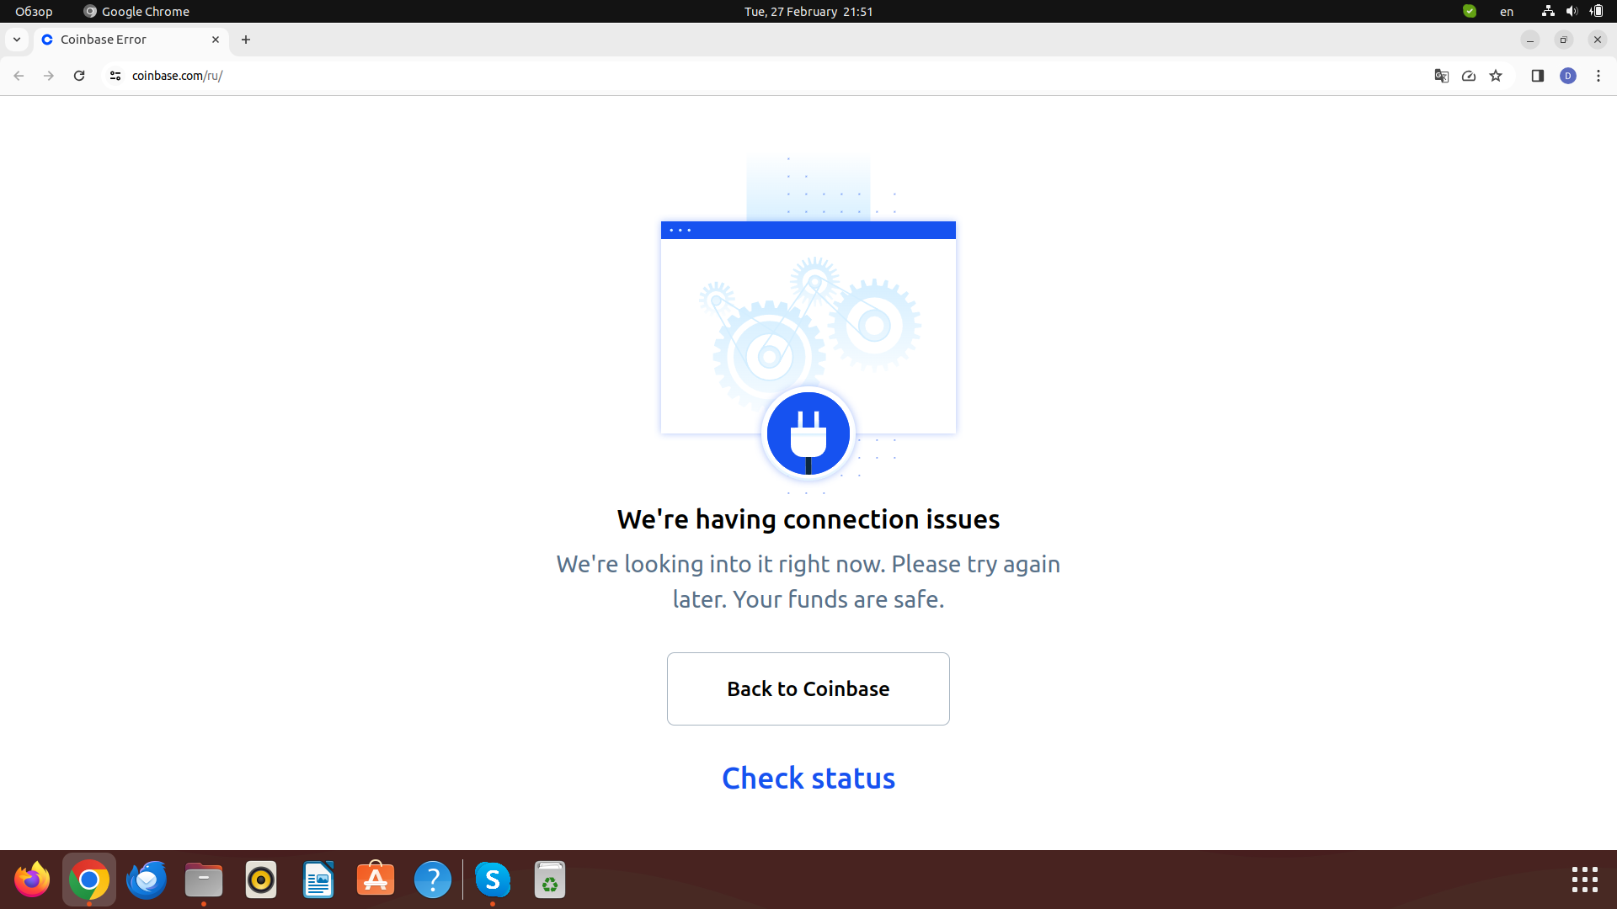Open the en keyboard layout indicator
The width and height of the screenshot is (1617, 909).
[x=1507, y=11]
